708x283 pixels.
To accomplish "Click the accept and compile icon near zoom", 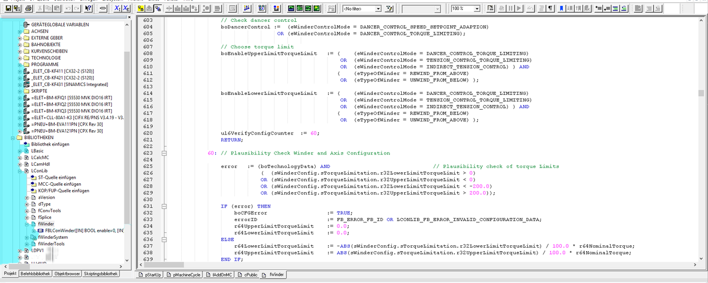I will click(x=490, y=8).
